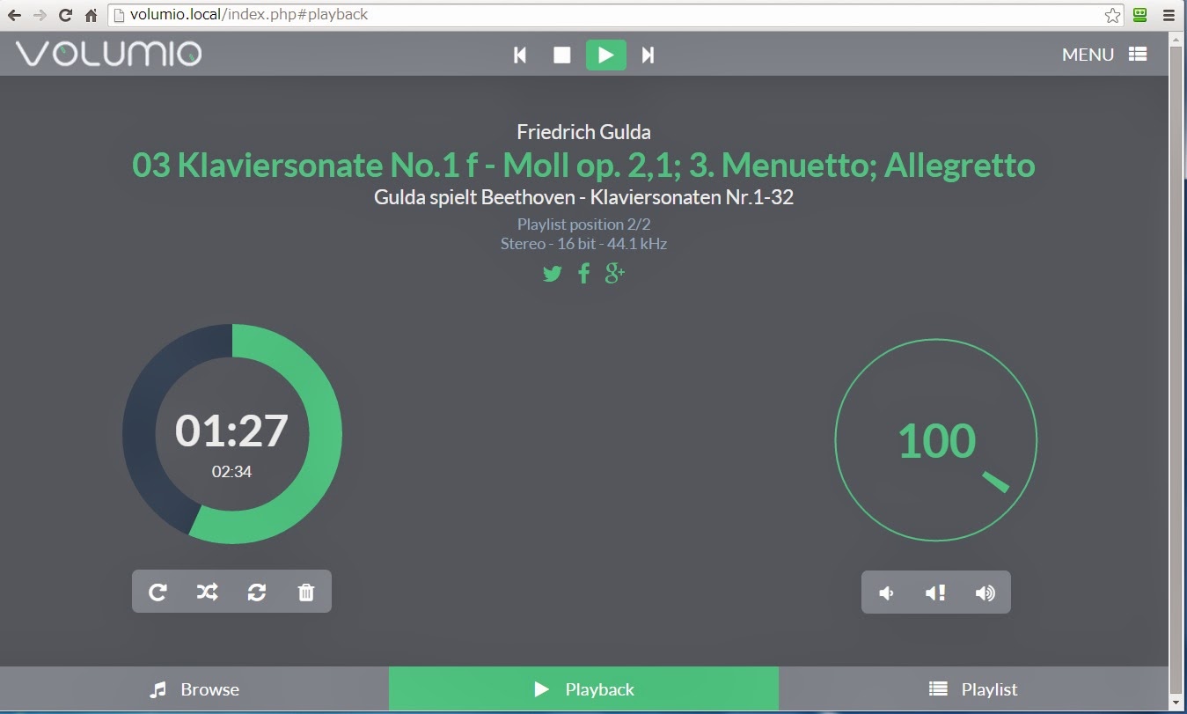
Task: Bookmark this page with the star
Action: [x=1113, y=15]
